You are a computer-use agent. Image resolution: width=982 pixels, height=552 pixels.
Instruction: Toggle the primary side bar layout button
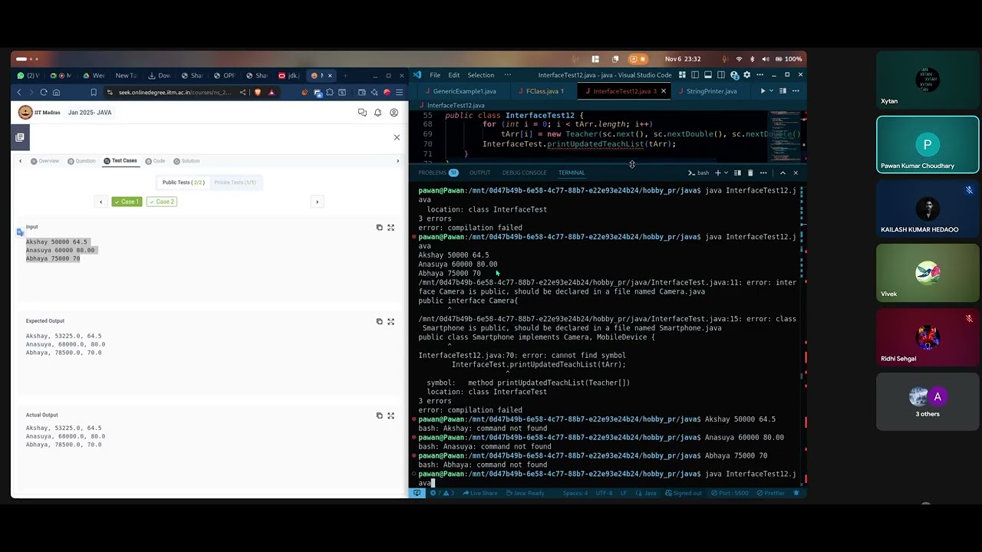point(695,75)
